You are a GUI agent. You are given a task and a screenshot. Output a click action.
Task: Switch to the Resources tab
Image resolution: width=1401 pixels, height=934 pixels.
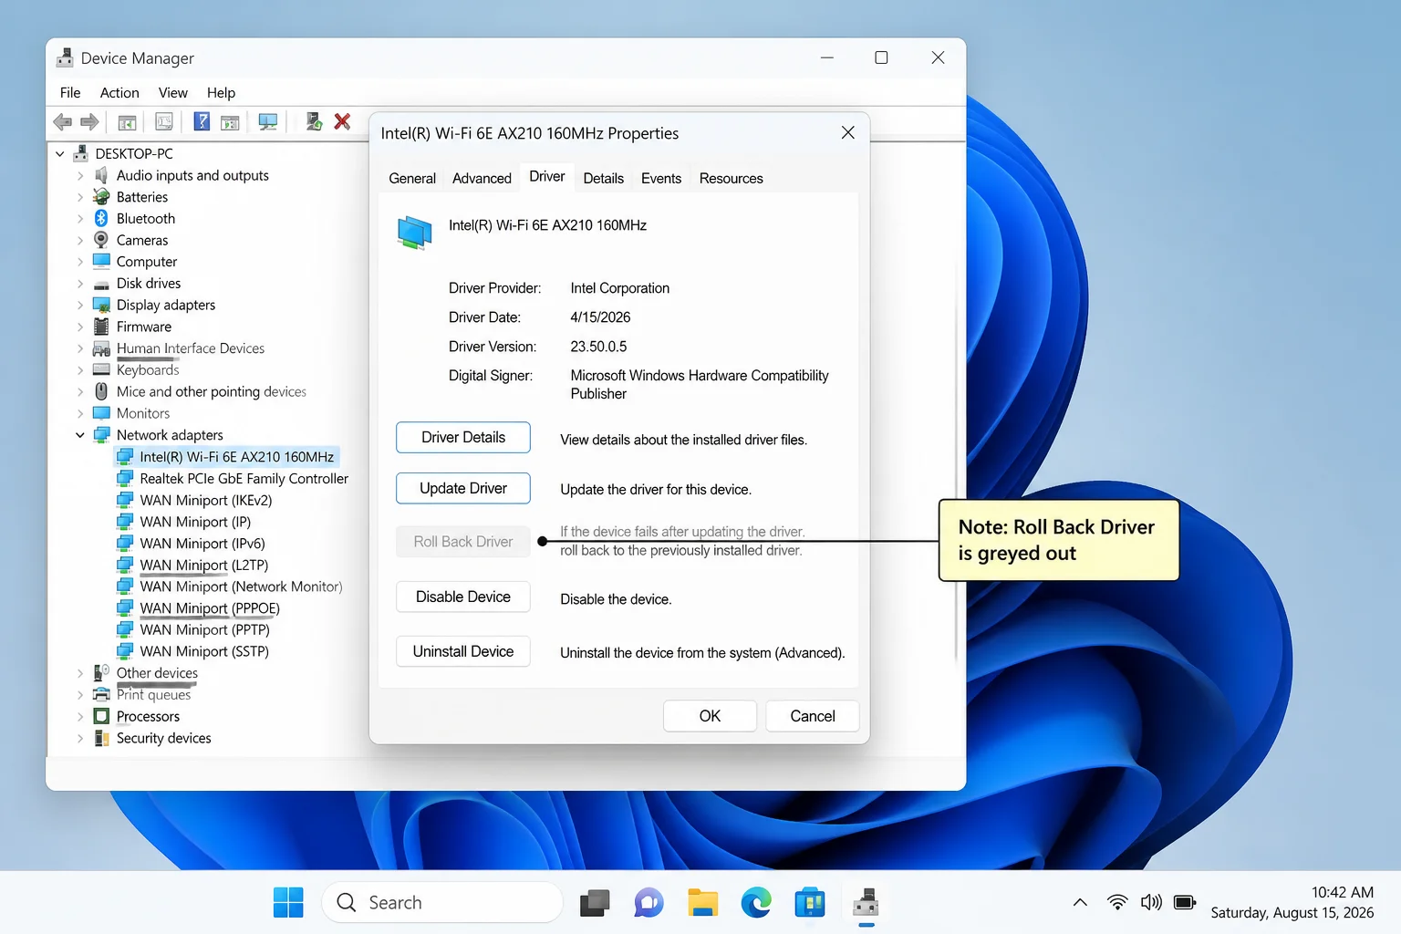(x=732, y=178)
